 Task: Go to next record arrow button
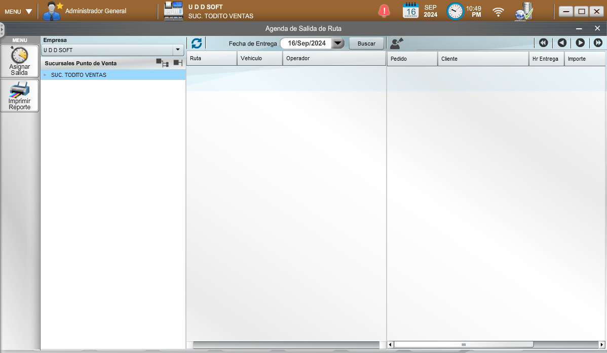click(x=580, y=43)
